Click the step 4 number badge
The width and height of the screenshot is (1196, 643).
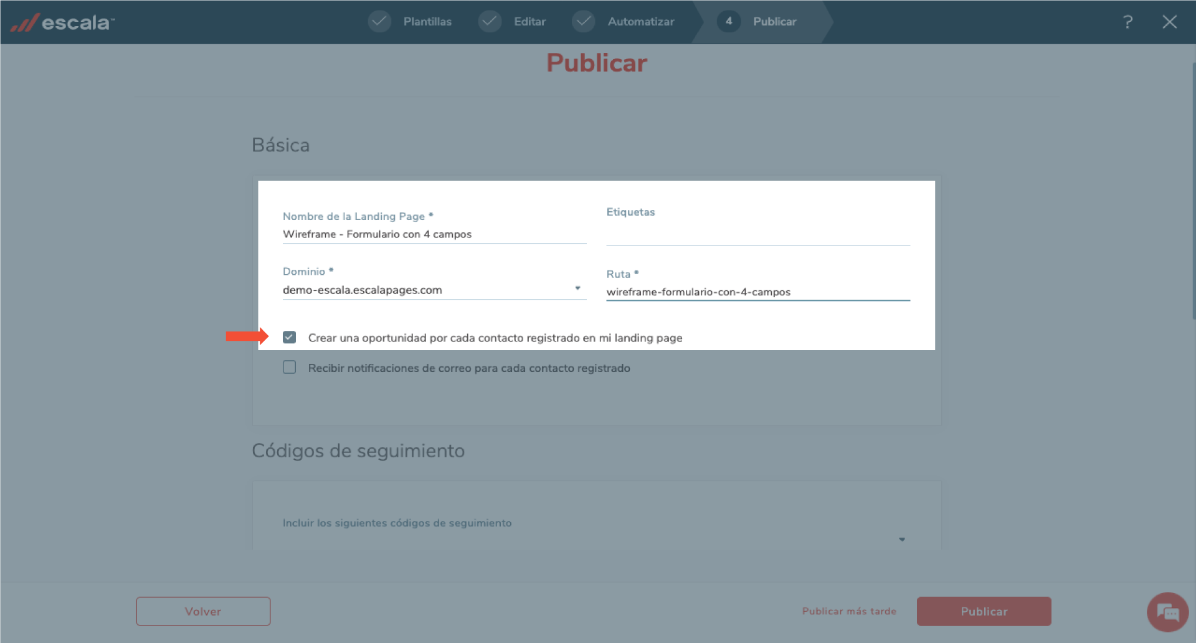(728, 21)
